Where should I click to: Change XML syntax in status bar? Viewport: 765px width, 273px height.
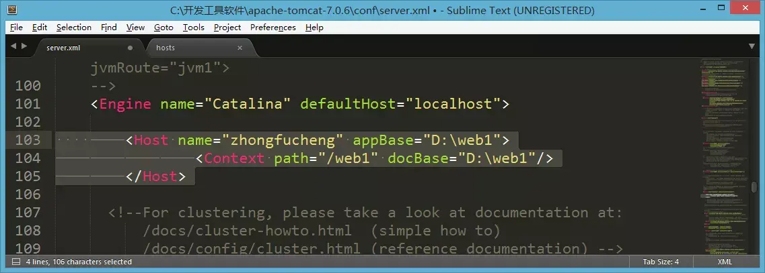[x=725, y=262]
